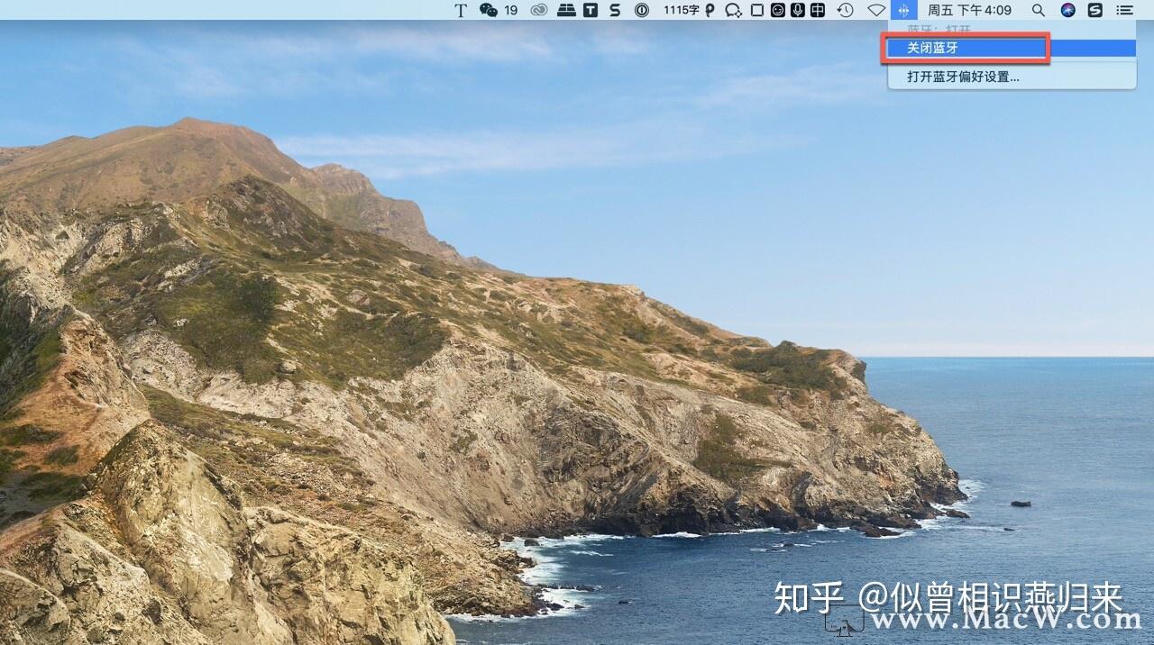Viewport: 1154px width, 645px height.
Task: Open the Wi-Fi status menu
Action: point(875,10)
